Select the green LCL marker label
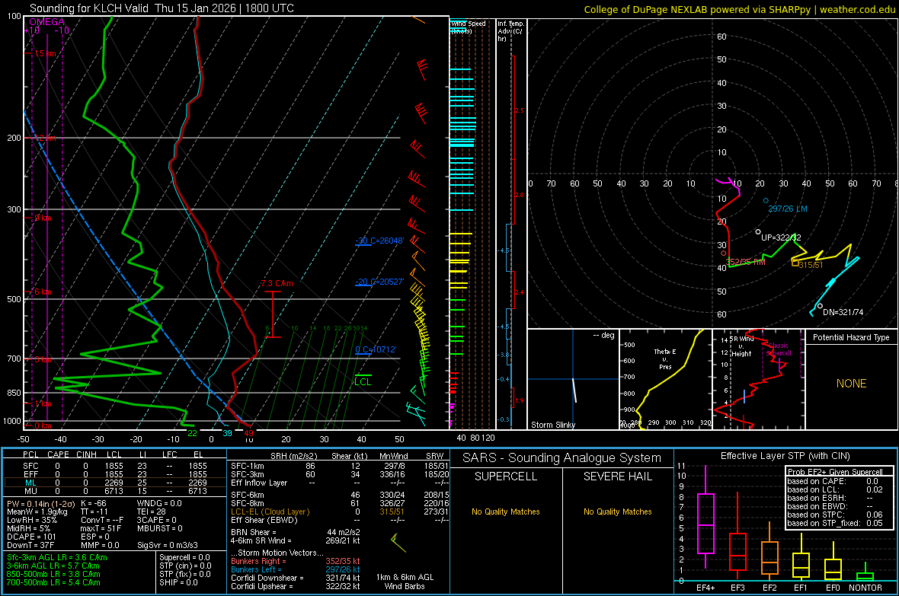 tap(363, 381)
